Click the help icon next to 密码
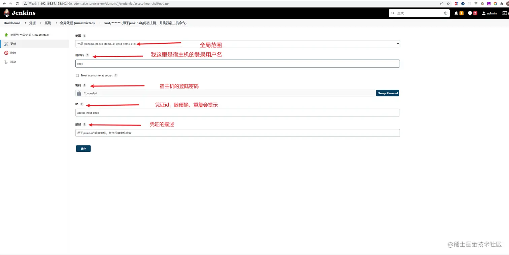The height and width of the screenshot is (255, 509). point(84,85)
